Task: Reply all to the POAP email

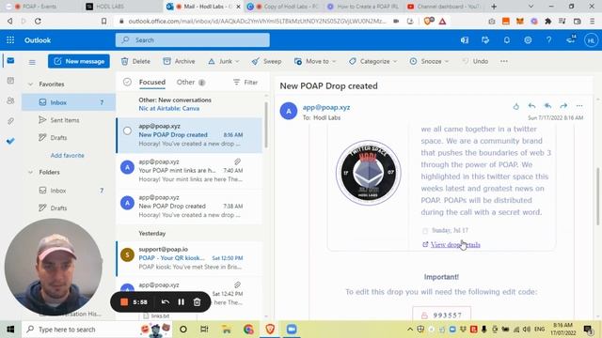Action: click(547, 106)
